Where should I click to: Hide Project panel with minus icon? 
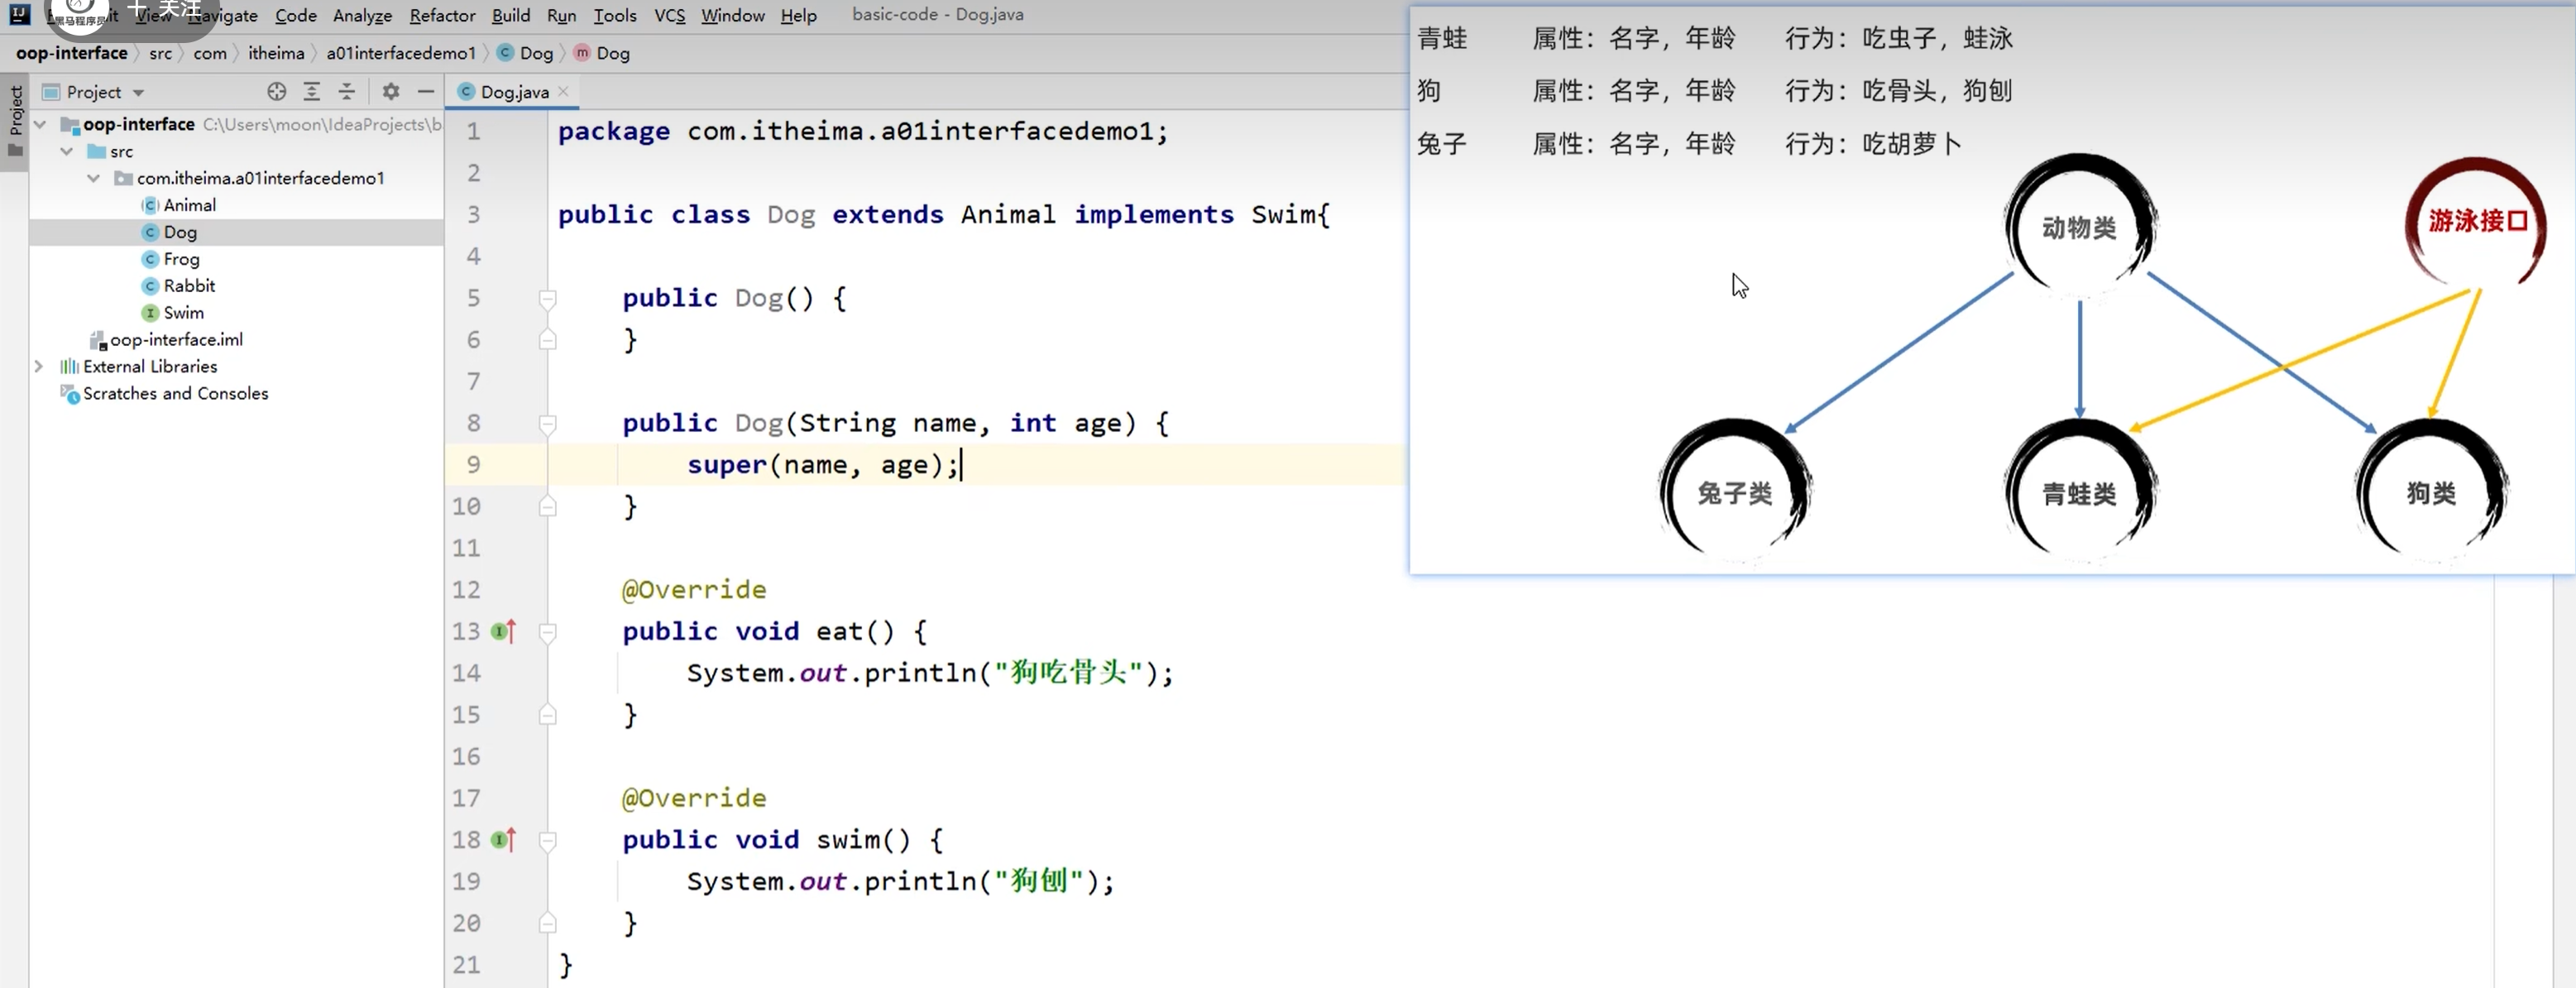click(426, 92)
